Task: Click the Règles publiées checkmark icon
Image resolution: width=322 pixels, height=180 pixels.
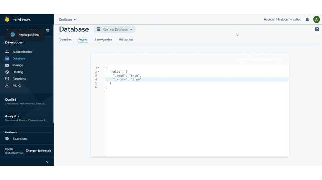Action: [13, 35]
